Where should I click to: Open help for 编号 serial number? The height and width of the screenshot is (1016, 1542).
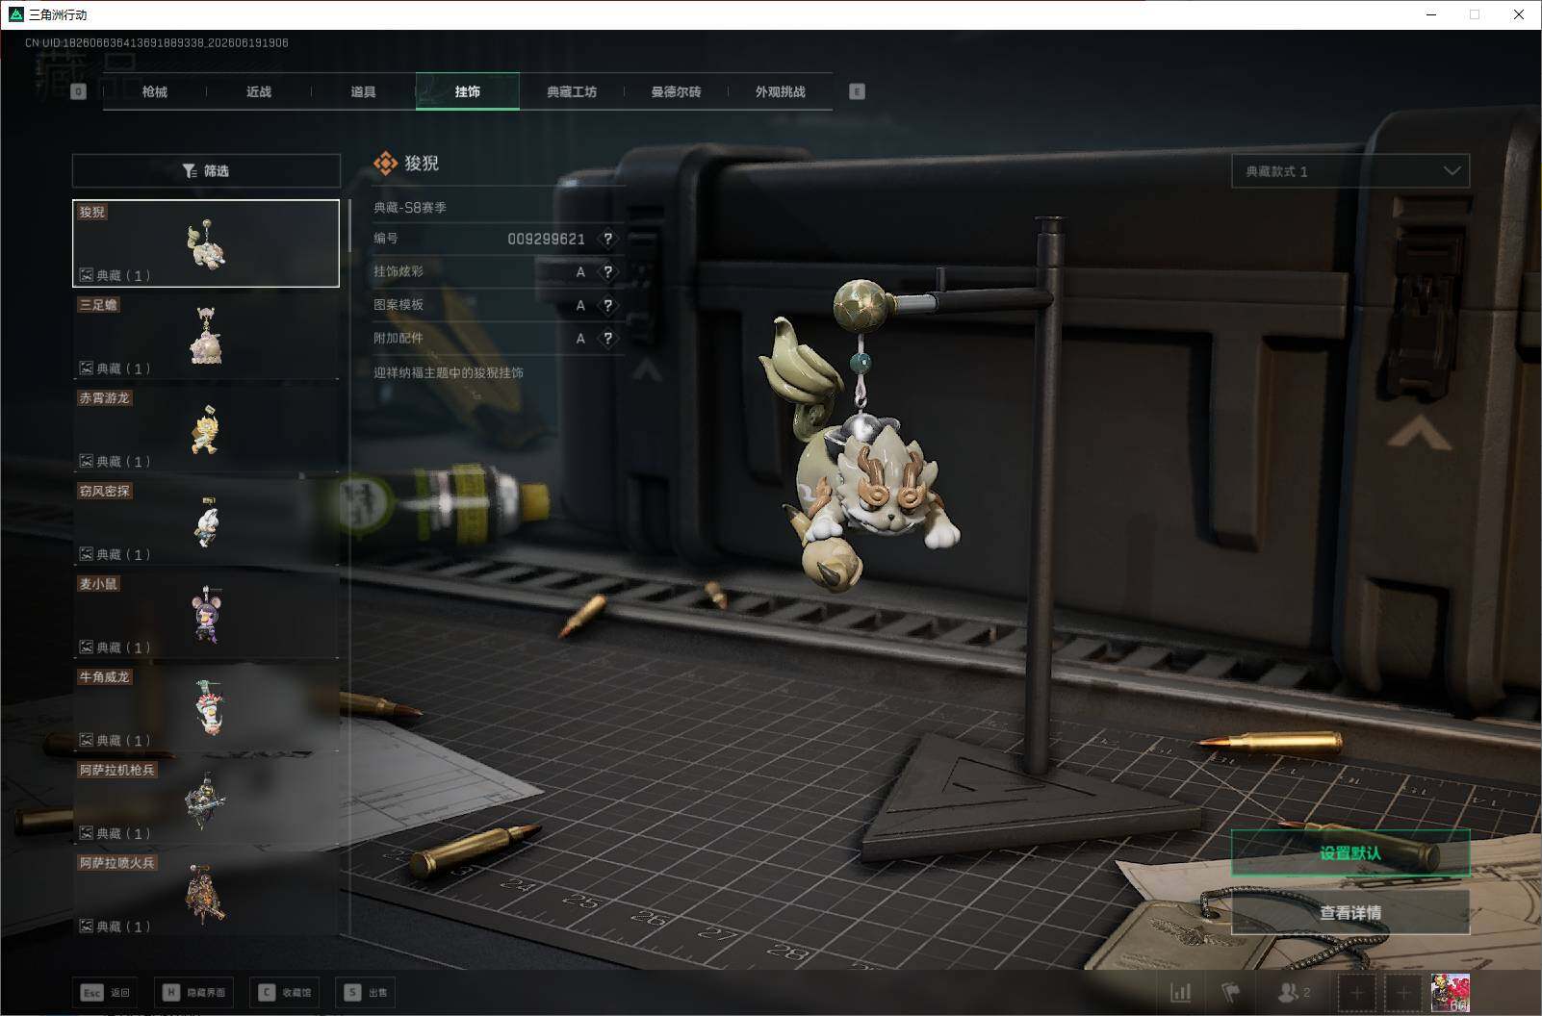point(607,239)
